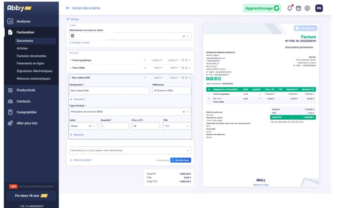Focus the Référence input field
The image size is (340, 208).
(x=172, y=91)
